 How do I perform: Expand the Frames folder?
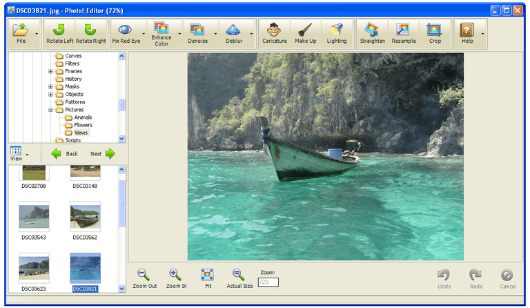[50, 71]
